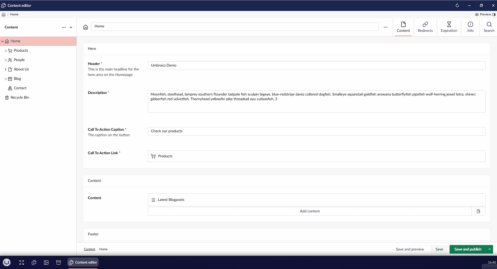Viewport: 497px width, 269px height.
Task: Switch to the Content tab
Action: 403,27
